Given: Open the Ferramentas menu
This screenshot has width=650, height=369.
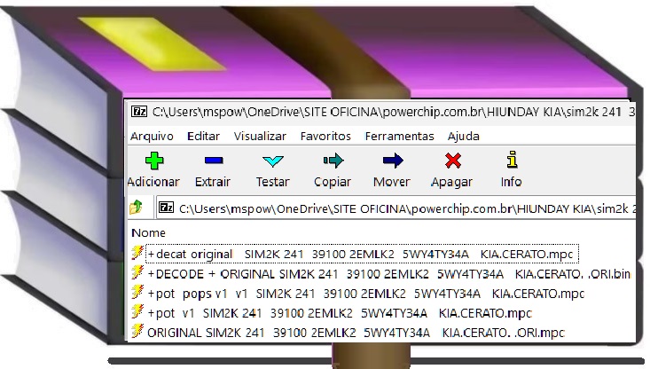Looking at the screenshot, I should click(x=399, y=137).
